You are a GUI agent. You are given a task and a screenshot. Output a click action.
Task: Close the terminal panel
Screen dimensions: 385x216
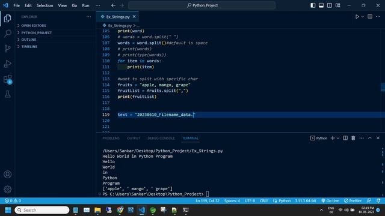[x=378, y=138]
